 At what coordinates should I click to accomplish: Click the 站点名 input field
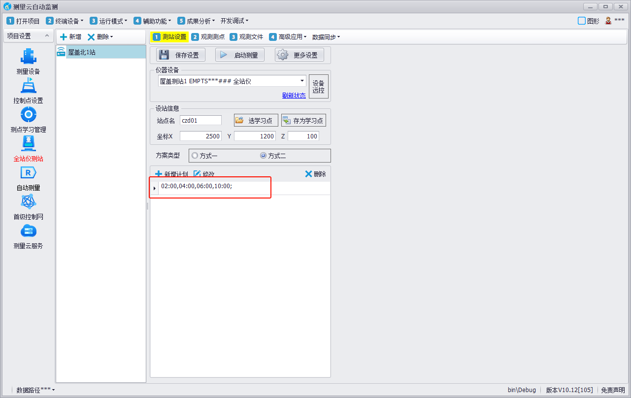pos(200,120)
